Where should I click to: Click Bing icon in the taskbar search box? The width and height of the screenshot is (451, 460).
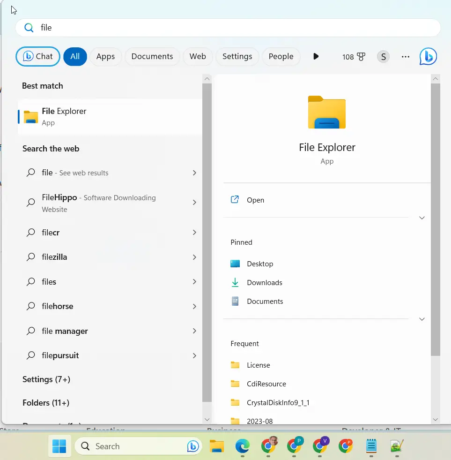[193, 446]
